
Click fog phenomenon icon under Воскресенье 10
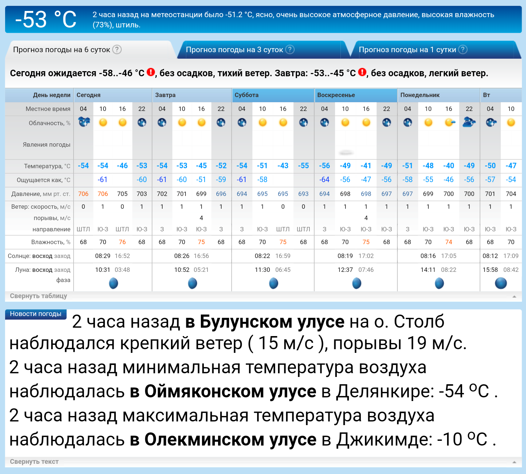(346, 153)
